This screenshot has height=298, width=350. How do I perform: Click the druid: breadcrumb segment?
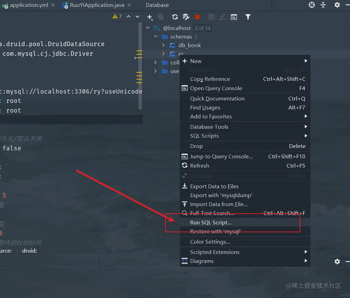point(30,251)
